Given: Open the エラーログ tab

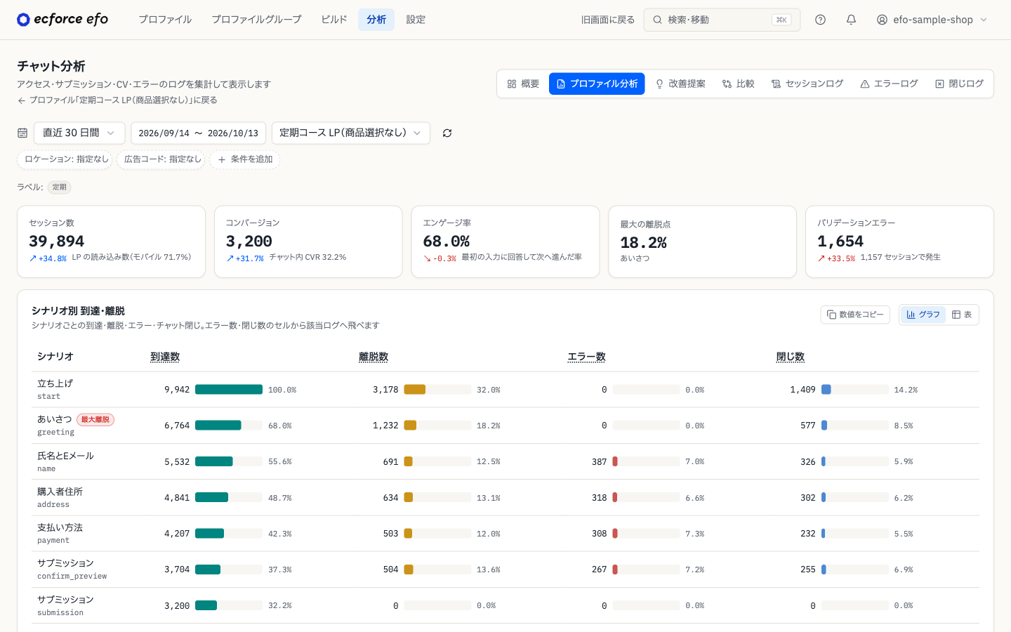Looking at the screenshot, I should (889, 84).
